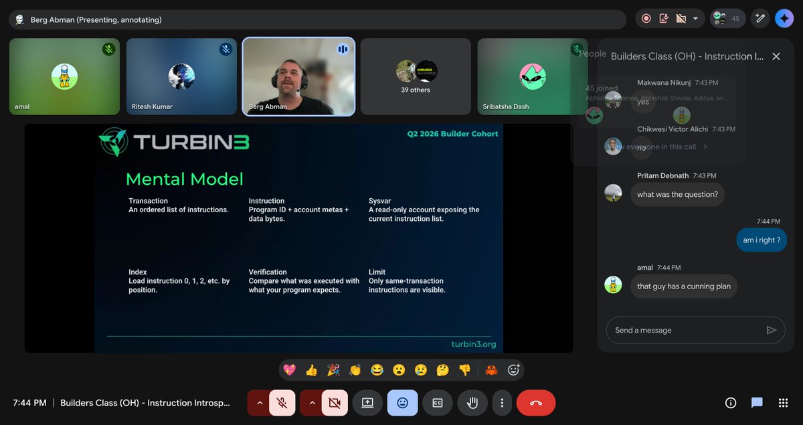Open the activities grid

click(783, 403)
